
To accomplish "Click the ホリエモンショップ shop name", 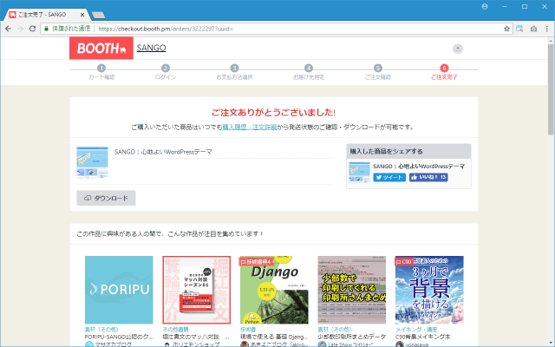I will tap(196, 344).
